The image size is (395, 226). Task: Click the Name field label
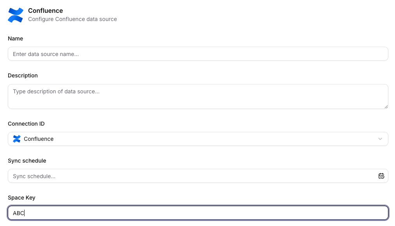pyautogui.click(x=15, y=39)
